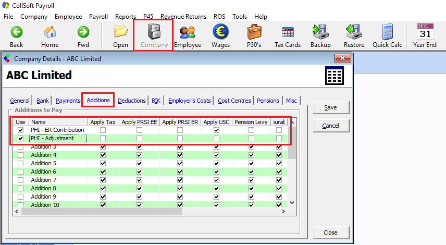Launch Wages from the toolbar
The width and height of the screenshot is (446, 245).
220,32
